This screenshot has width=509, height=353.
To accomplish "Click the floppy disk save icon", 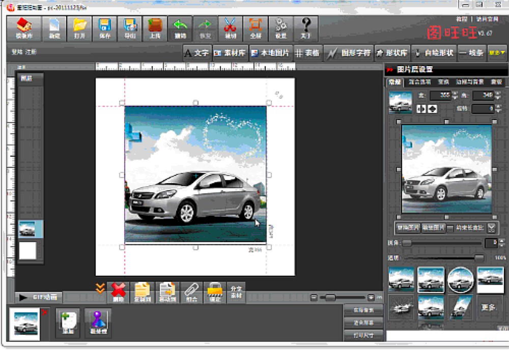I will [x=105, y=28].
